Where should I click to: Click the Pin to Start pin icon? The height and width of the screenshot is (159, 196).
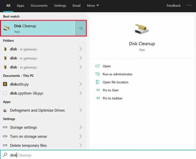pos(98,90)
